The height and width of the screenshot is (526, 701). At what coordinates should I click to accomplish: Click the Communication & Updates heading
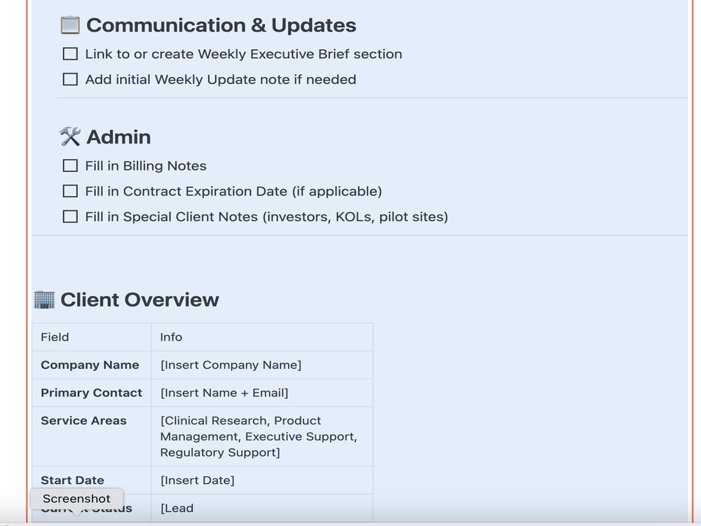[x=222, y=25]
